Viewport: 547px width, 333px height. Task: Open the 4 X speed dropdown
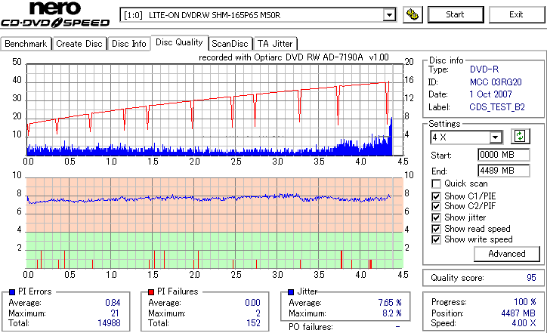pos(495,137)
